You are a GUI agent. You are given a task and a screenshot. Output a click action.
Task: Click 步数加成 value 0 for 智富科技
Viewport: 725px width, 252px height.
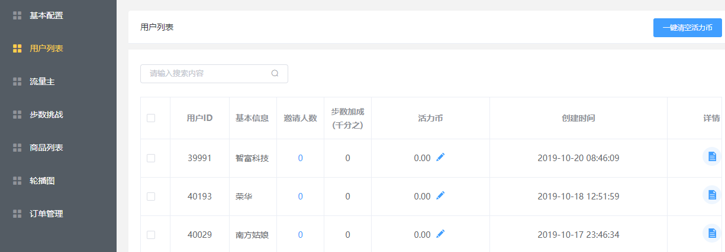pos(347,158)
